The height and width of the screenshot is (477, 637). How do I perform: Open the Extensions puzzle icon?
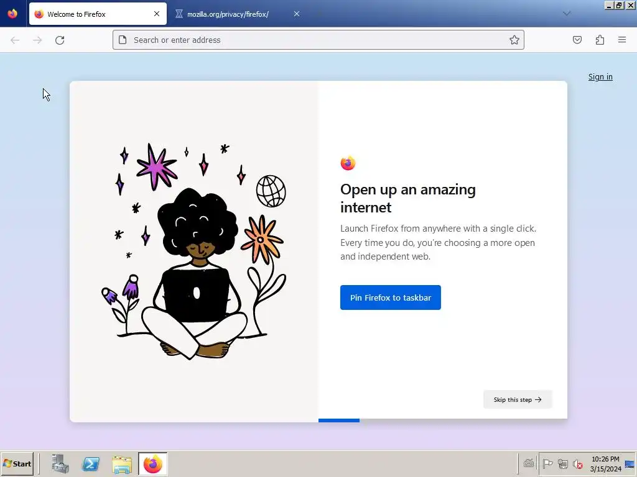600,40
